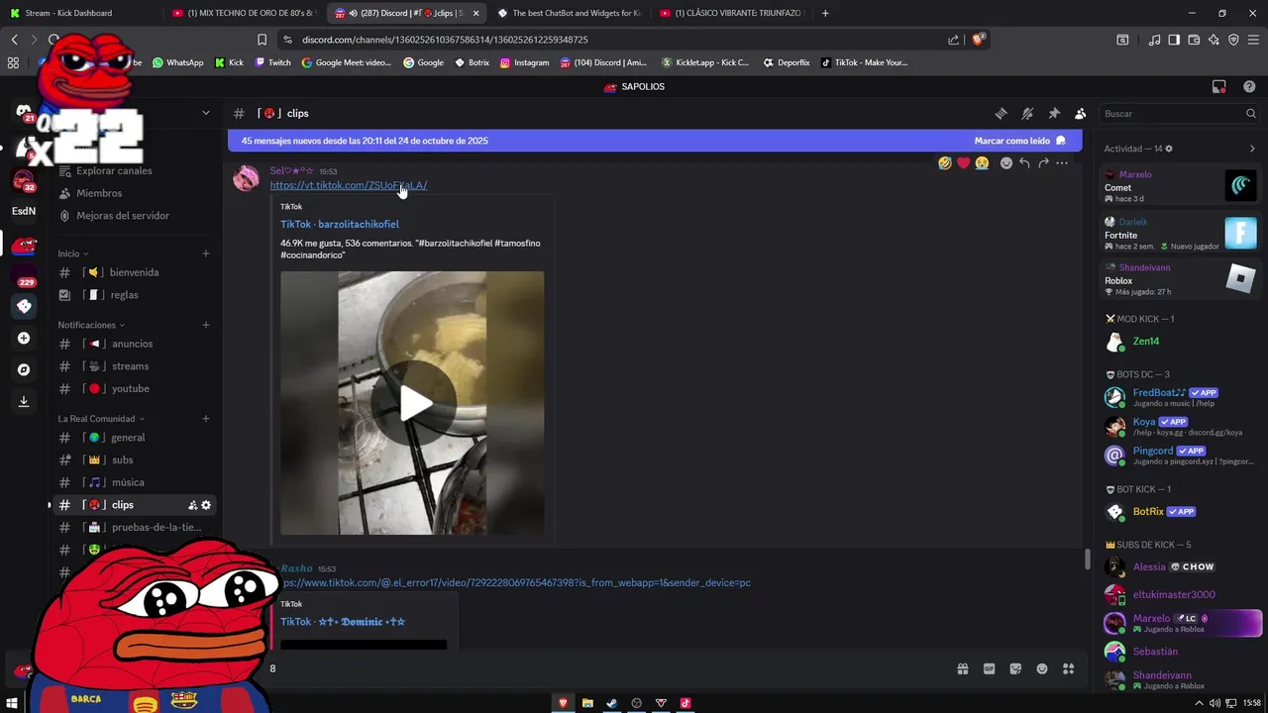
Task: Edit clips channel settings gear
Action: tap(206, 505)
